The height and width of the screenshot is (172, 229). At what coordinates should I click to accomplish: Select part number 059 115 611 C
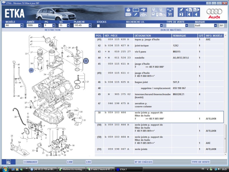click(x=119, y=73)
